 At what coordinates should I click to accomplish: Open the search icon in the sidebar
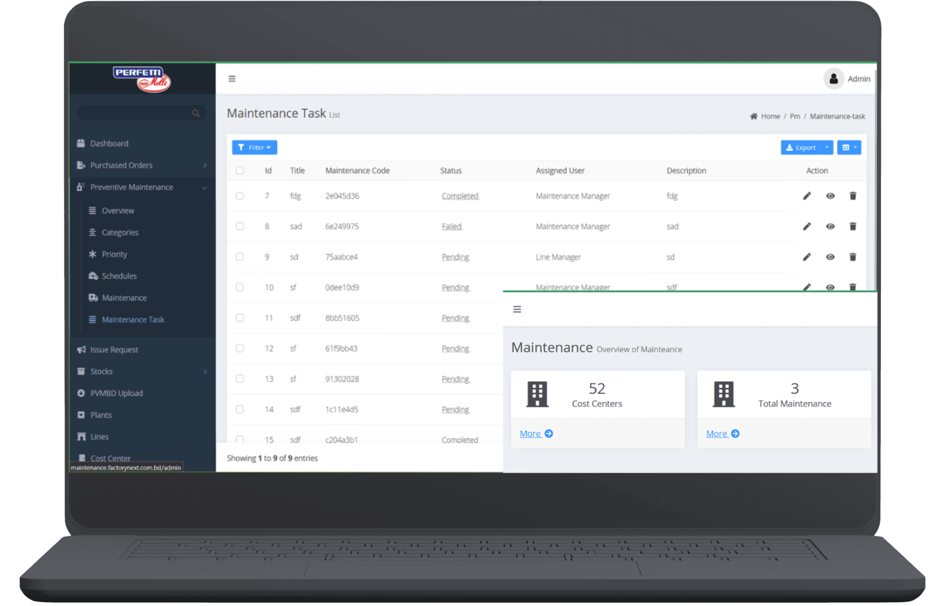(195, 113)
